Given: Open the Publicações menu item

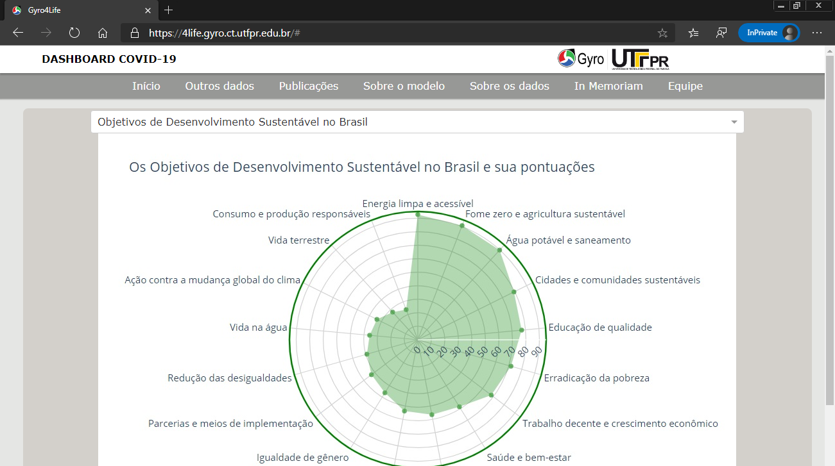Looking at the screenshot, I should coord(309,86).
